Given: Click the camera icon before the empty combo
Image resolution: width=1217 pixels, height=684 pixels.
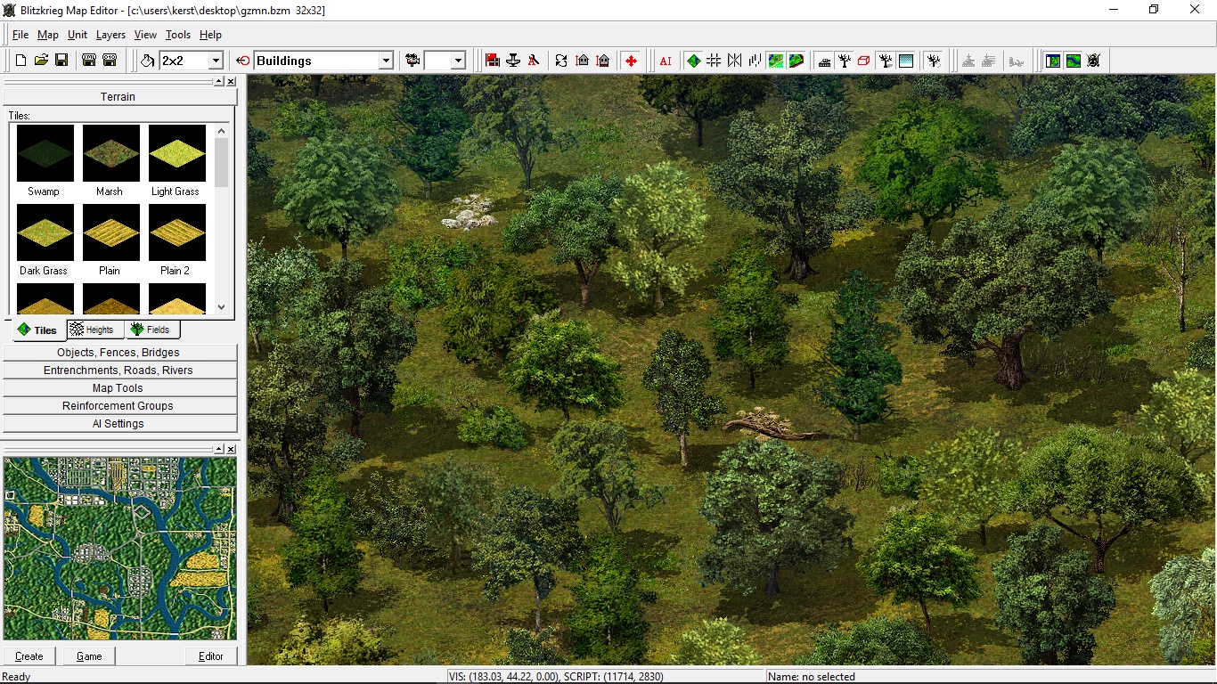Looking at the screenshot, I should tap(412, 61).
